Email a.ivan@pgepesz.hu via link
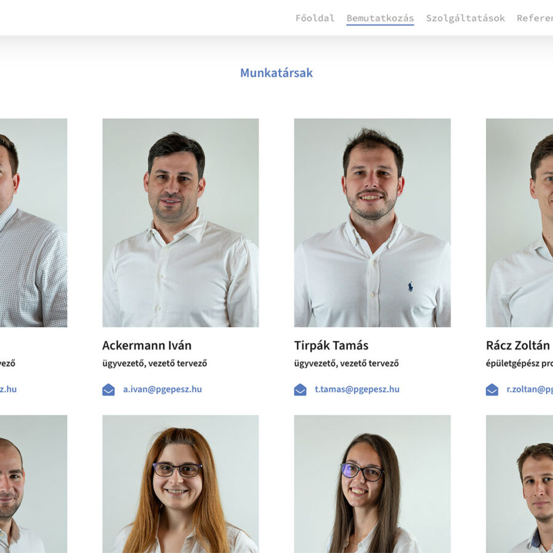553x553 pixels. pos(162,390)
